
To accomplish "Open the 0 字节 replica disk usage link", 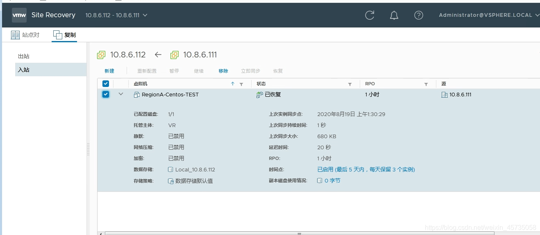I will pyautogui.click(x=332, y=180).
